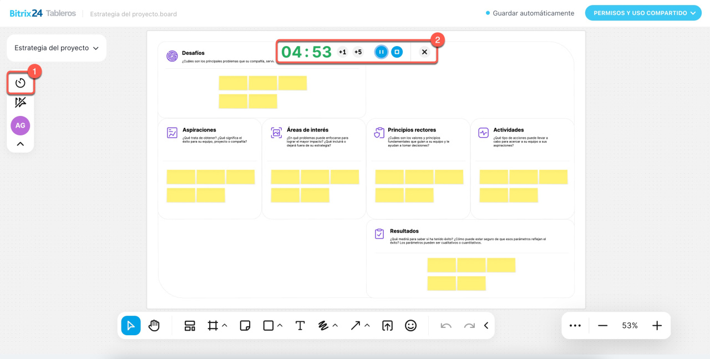
Task: Select the hand pan tool
Action: point(154,326)
